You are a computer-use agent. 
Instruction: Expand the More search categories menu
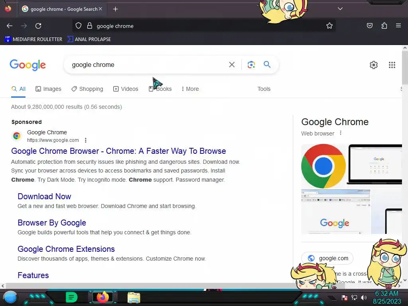point(190,89)
